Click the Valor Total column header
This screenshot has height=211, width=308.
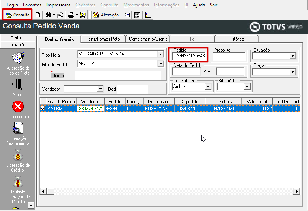coord(257,101)
